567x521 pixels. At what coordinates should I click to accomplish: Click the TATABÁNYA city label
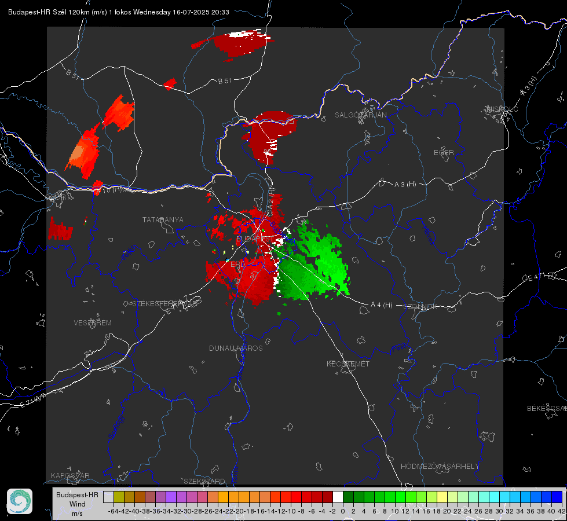click(x=163, y=220)
